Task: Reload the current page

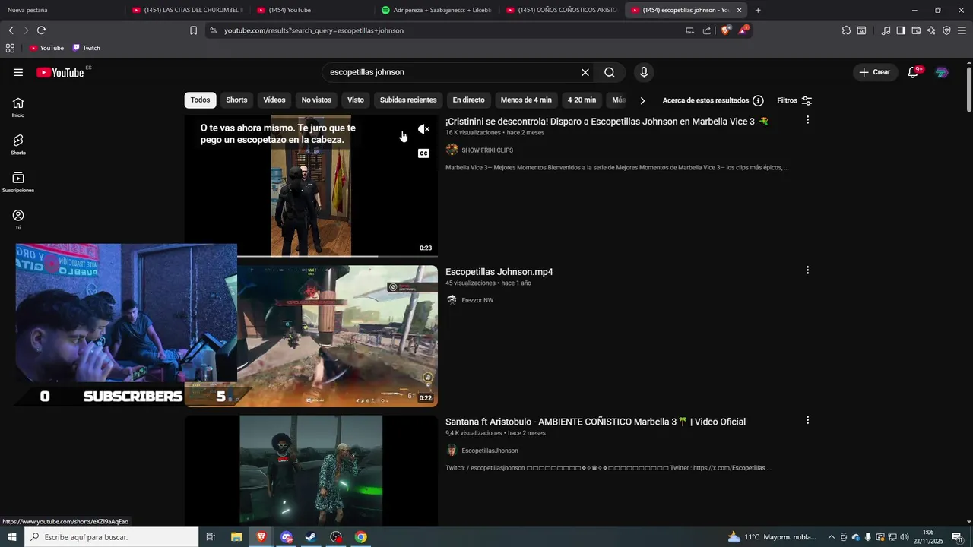Action: (41, 30)
